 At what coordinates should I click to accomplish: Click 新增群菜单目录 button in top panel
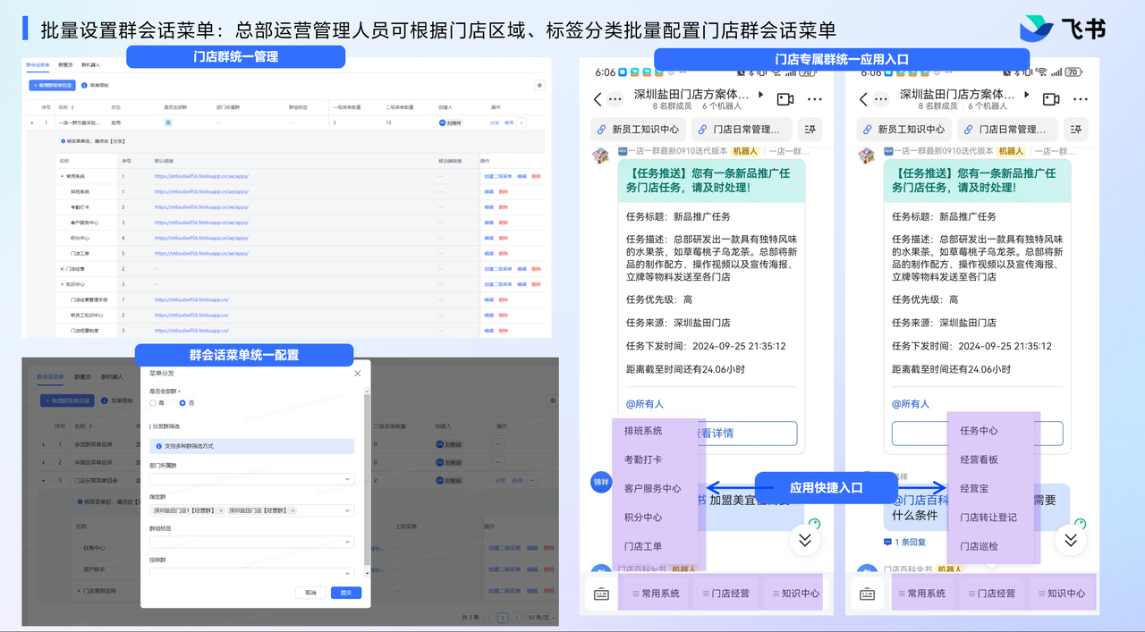[52, 86]
